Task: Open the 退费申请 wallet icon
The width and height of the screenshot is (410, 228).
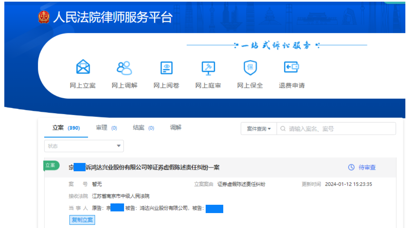Action: point(292,67)
